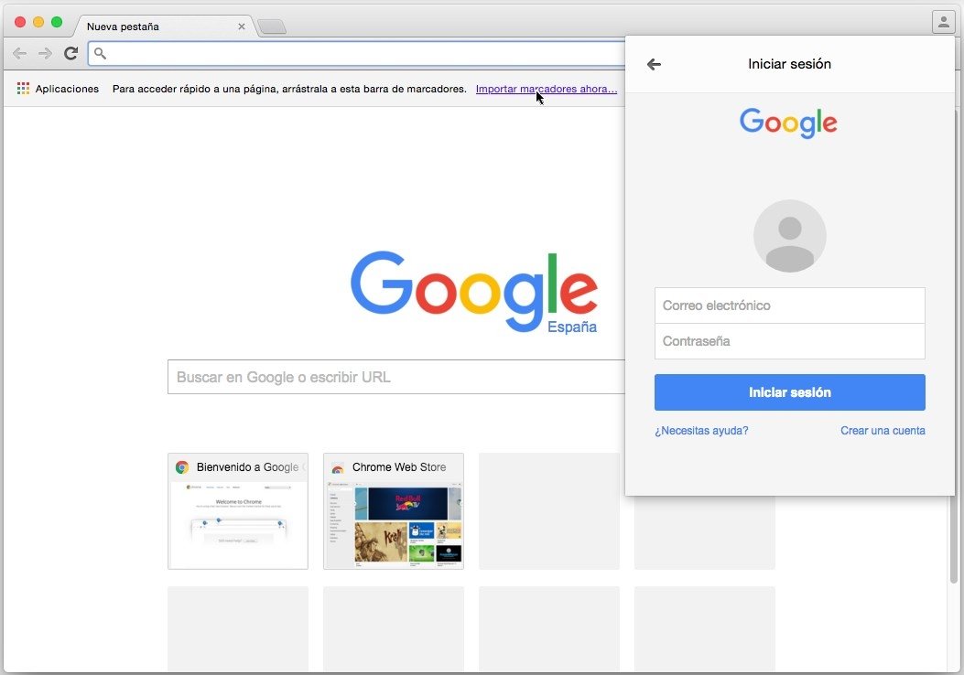Click the gray avatar placeholder in sign-in panel
This screenshot has width=964, height=675.
tap(789, 236)
